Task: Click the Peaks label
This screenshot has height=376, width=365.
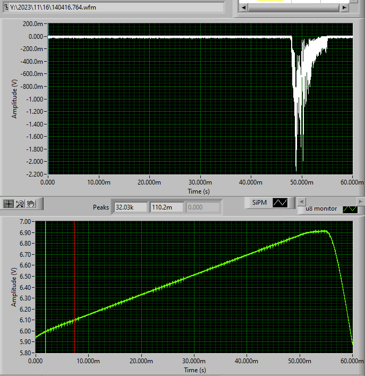Action: [x=101, y=207]
